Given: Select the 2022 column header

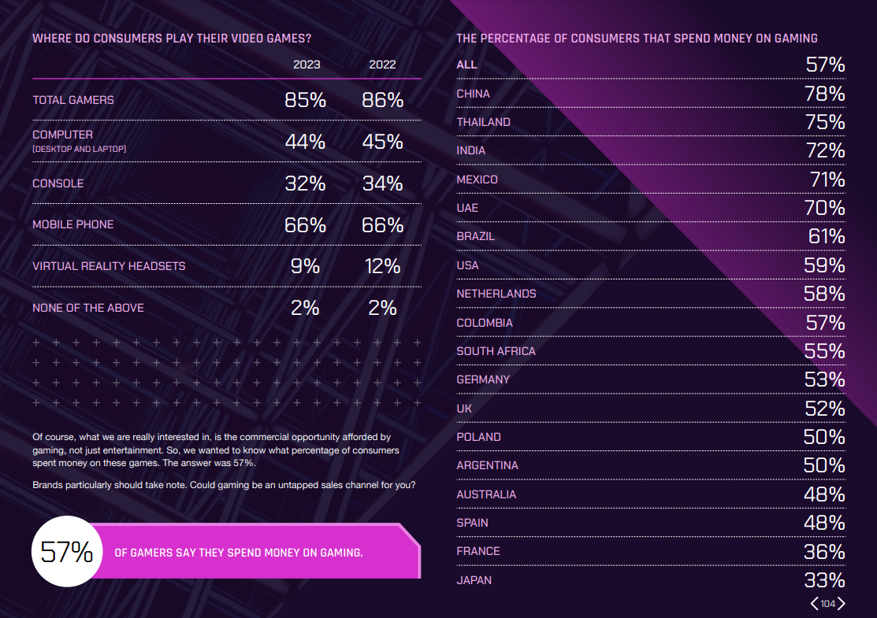Looking at the screenshot, I should (382, 65).
